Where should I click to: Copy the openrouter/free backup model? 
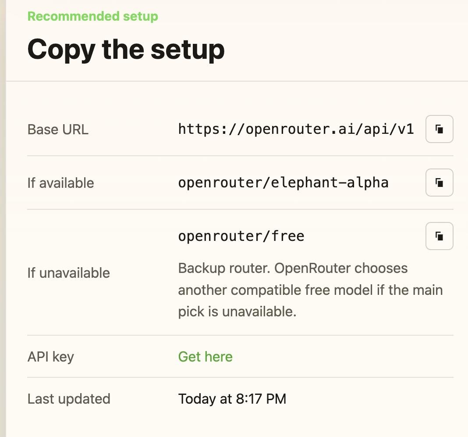coord(439,236)
